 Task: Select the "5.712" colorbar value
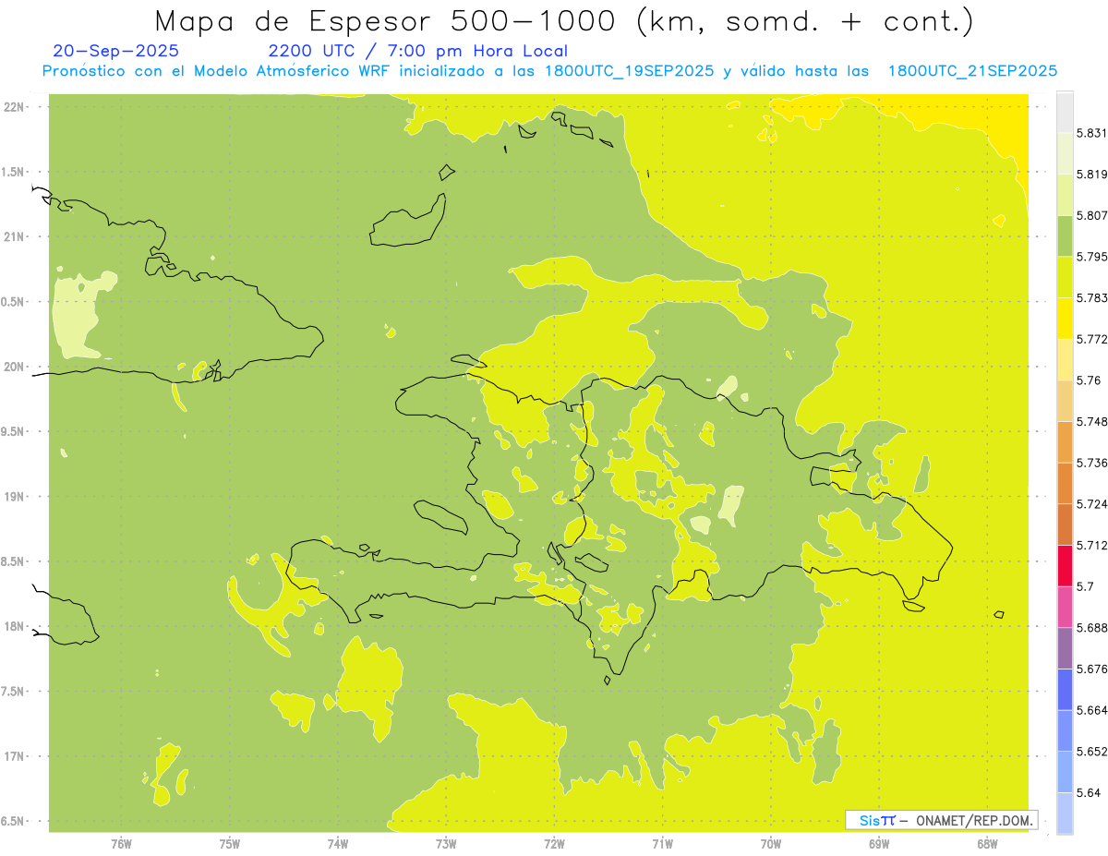(1091, 545)
